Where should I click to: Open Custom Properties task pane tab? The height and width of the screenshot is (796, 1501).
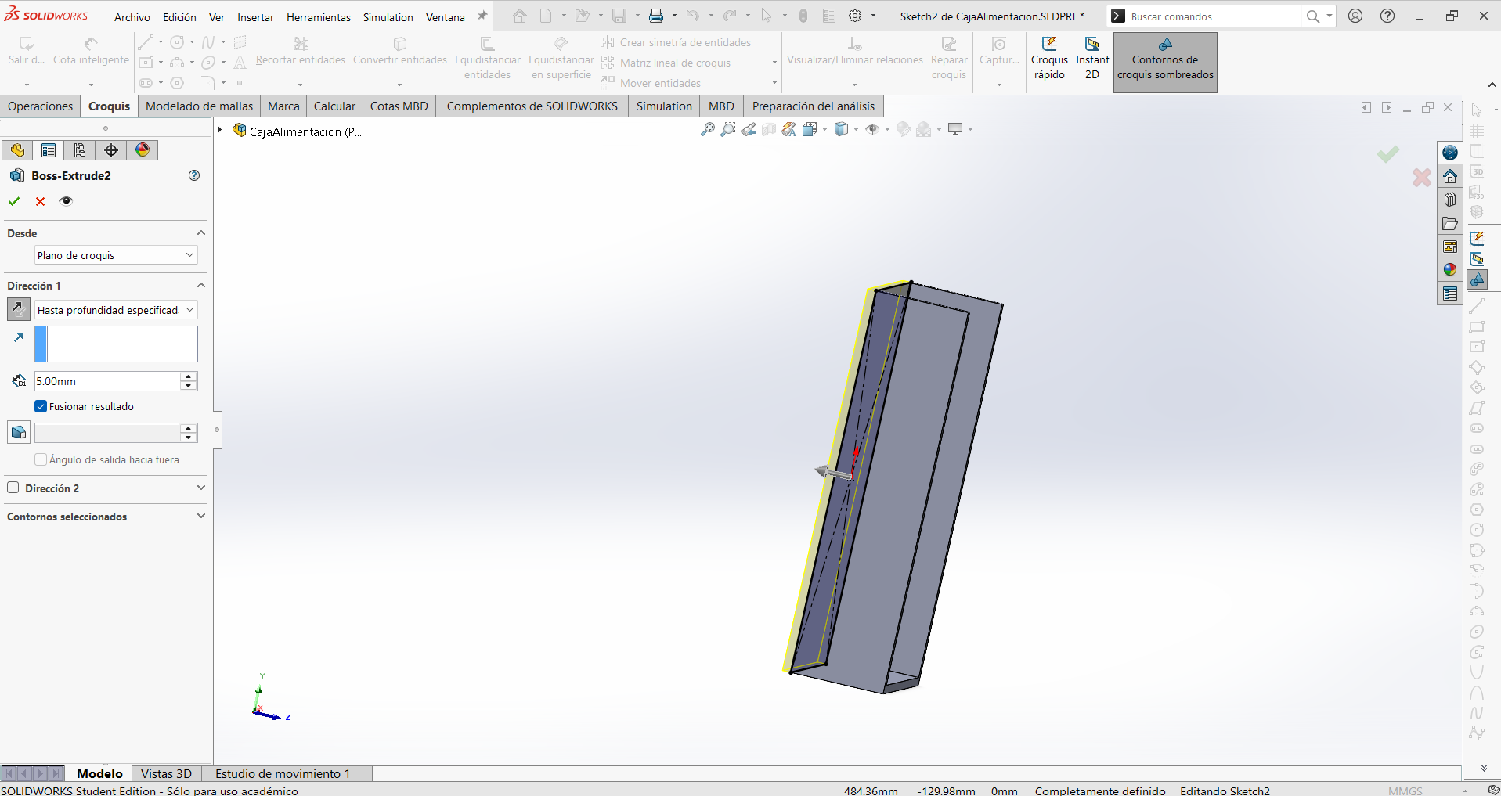1450,294
